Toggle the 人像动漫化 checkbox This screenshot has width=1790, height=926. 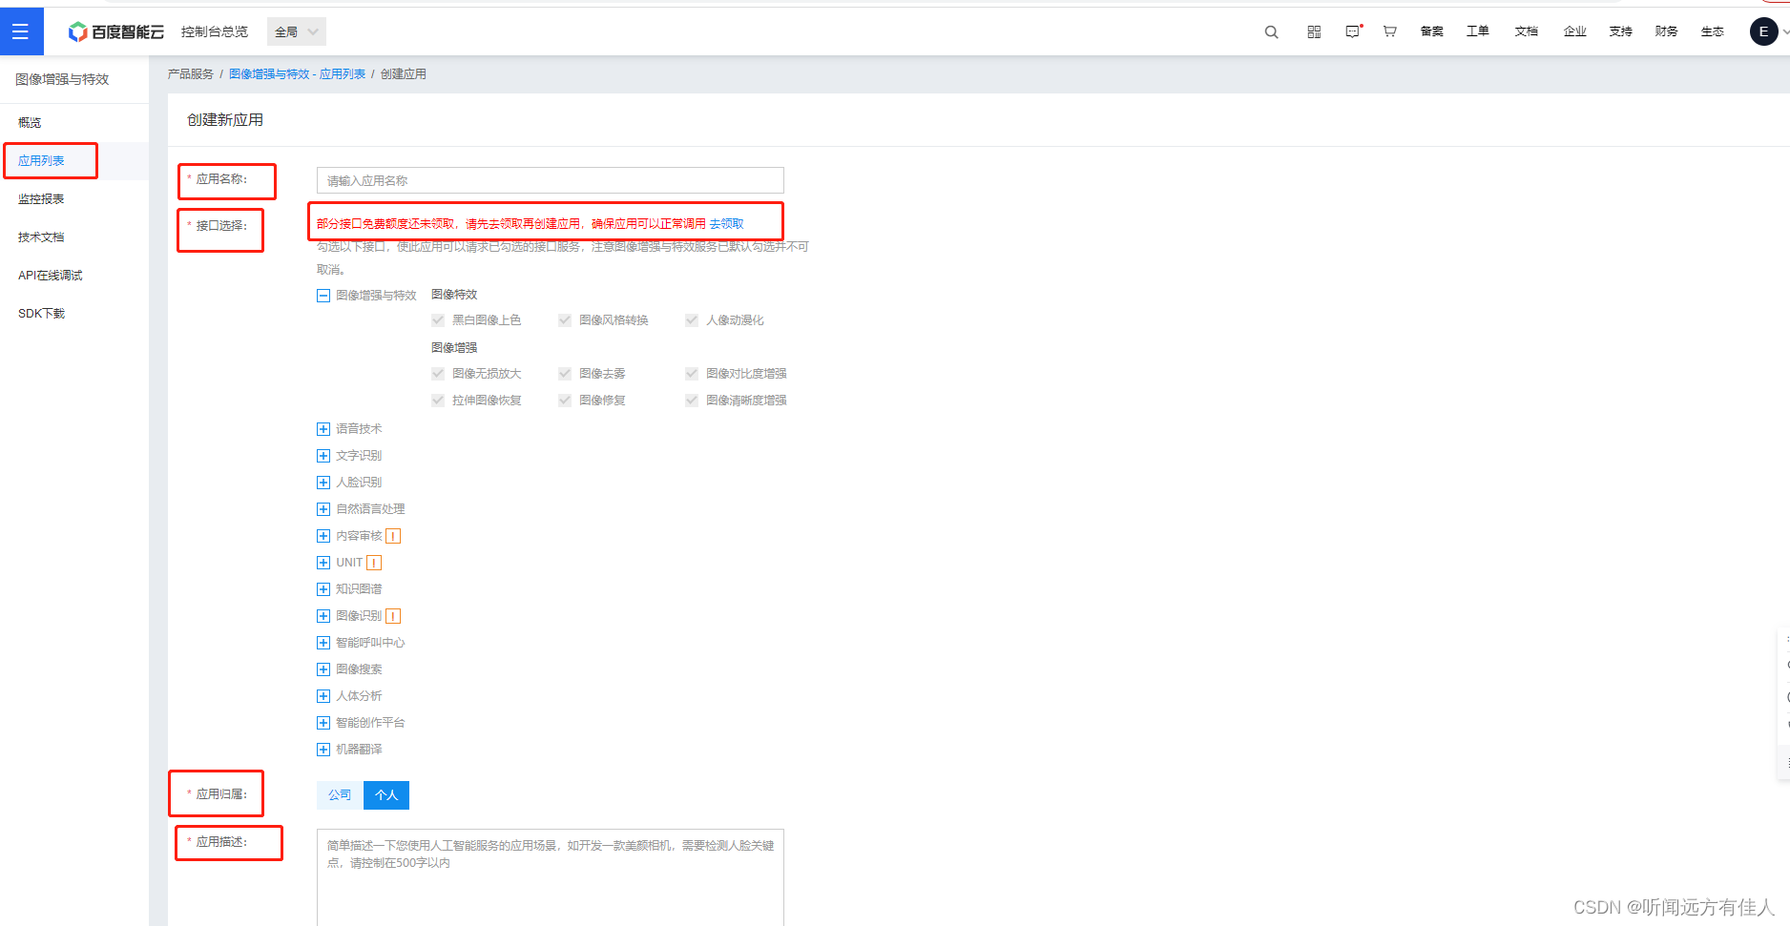point(692,320)
